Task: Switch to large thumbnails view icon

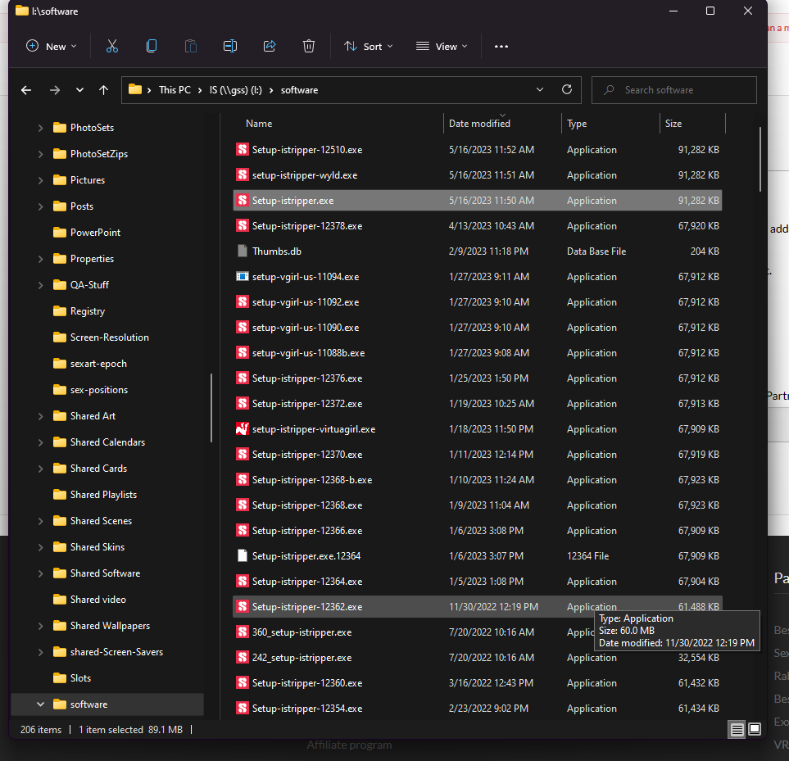Action: point(755,729)
